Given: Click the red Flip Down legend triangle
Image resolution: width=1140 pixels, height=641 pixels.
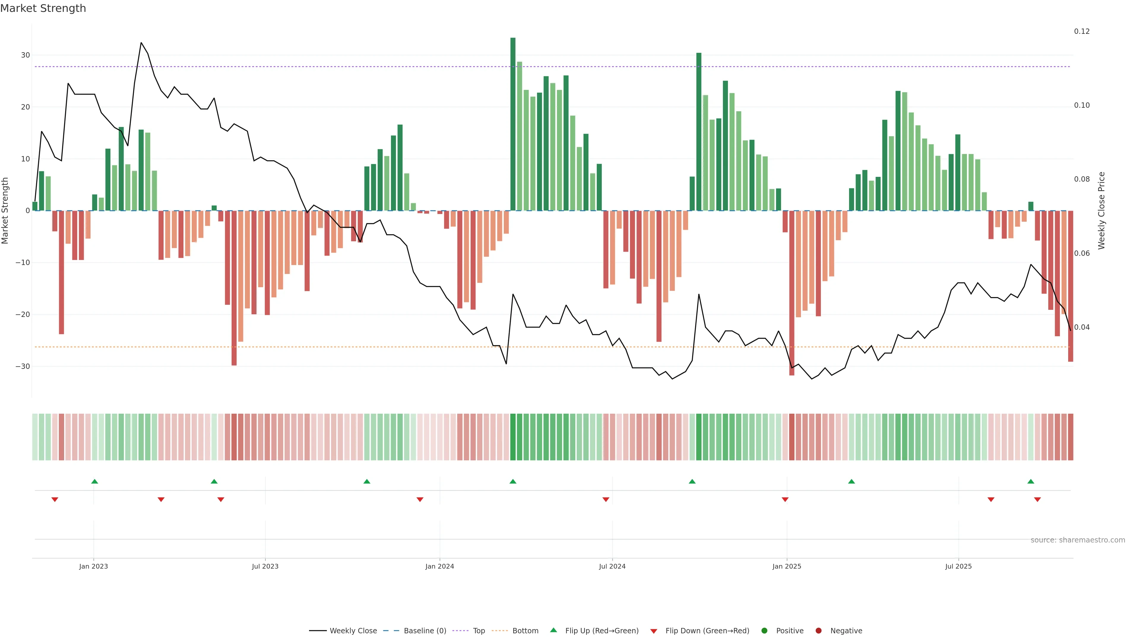Looking at the screenshot, I should pyautogui.click(x=654, y=631).
